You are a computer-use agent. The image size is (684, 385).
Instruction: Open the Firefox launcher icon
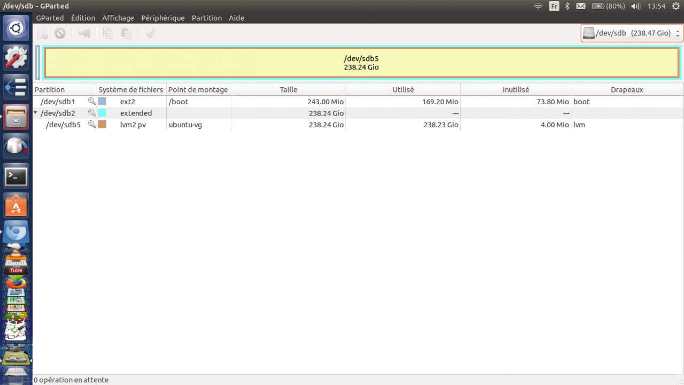click(16, 282)
